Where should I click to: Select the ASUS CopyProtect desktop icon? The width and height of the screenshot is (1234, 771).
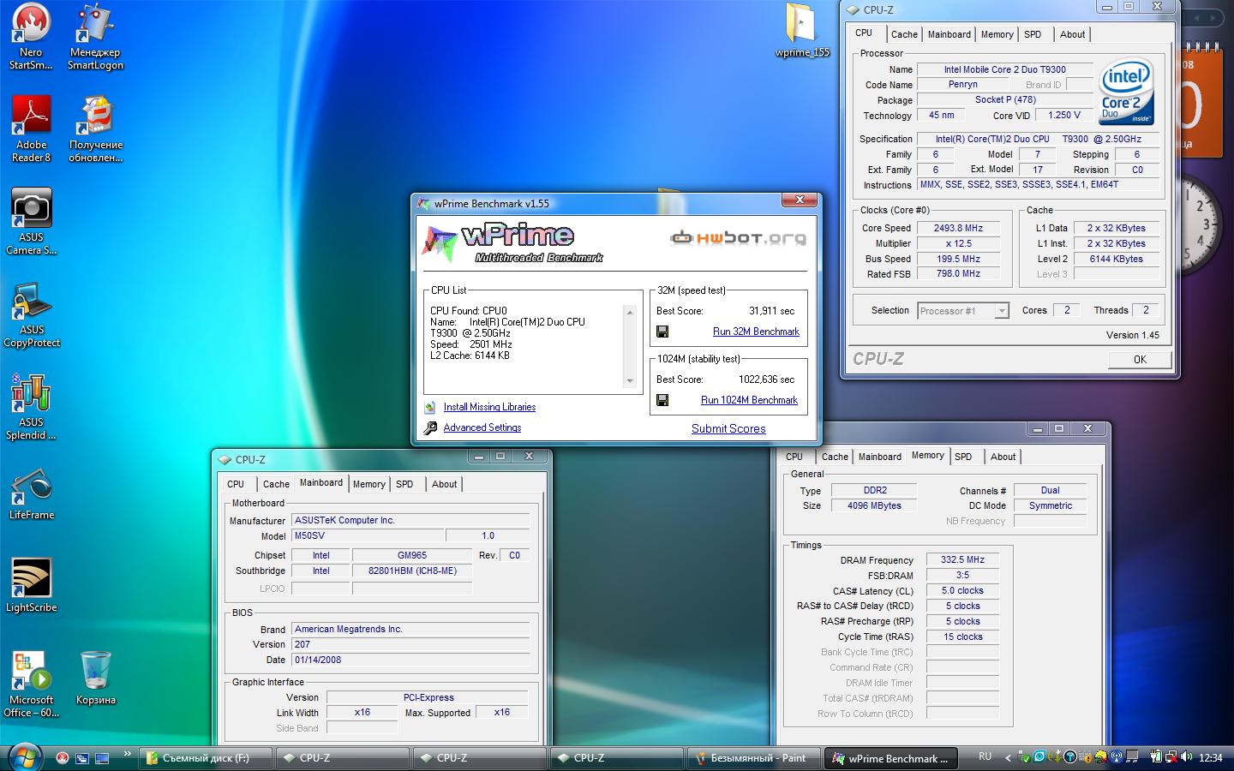[31, 314]
